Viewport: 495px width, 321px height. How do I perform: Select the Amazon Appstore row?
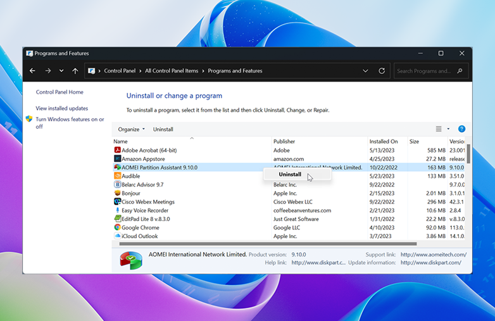click(289, 159)
